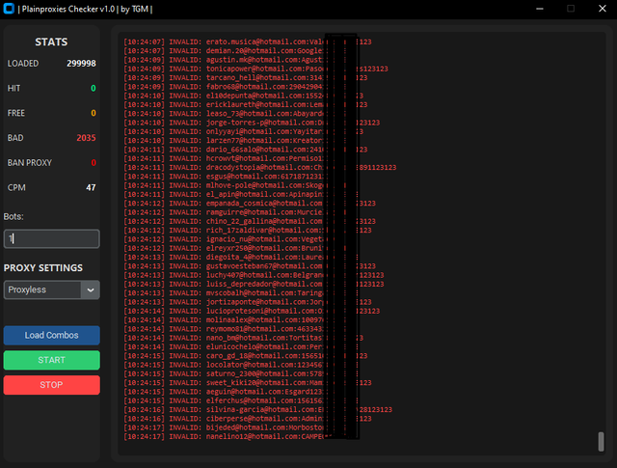Click the app icon in the title bar
The image size is (617, 468).
pyautogui.click(x=9, y=9)
